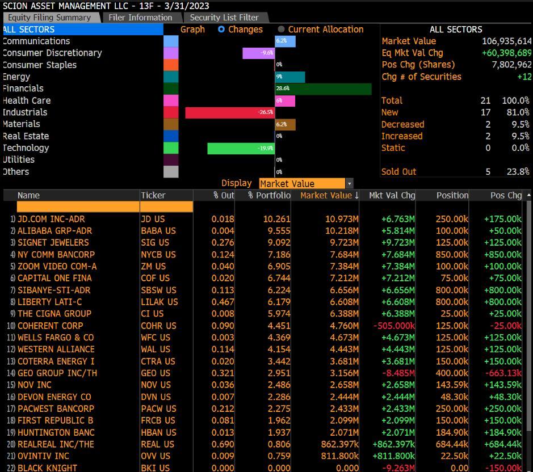Click the Technology green color swatch
This screenshot has width=533, height=472.
(x=171, y=148)
